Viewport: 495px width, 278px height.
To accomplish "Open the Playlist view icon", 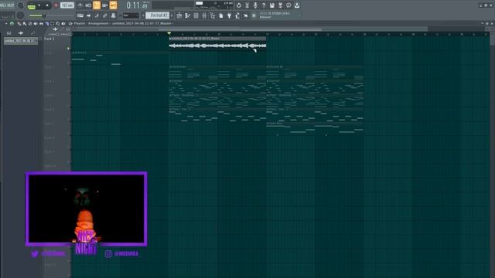I will coord(179,15).
